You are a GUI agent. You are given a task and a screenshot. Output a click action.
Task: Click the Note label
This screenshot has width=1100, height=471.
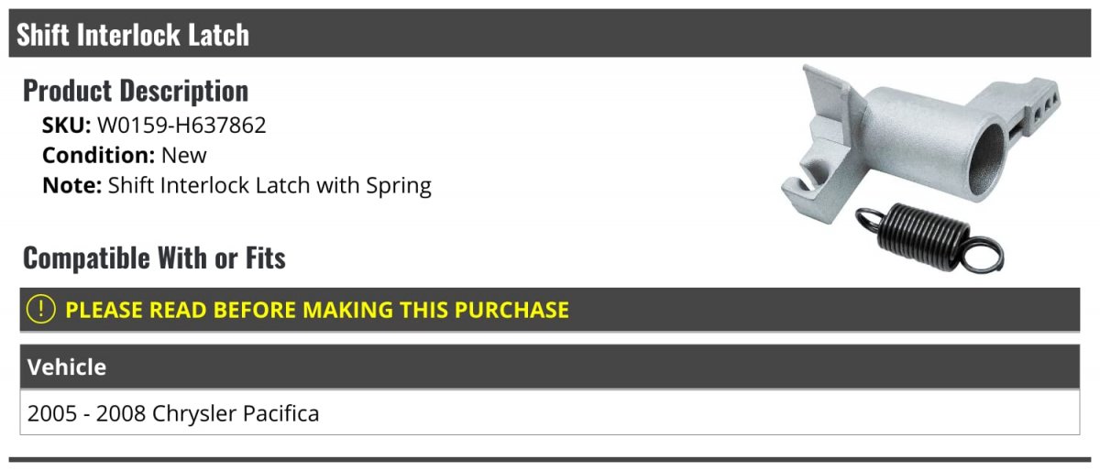(x=71, y=186)
